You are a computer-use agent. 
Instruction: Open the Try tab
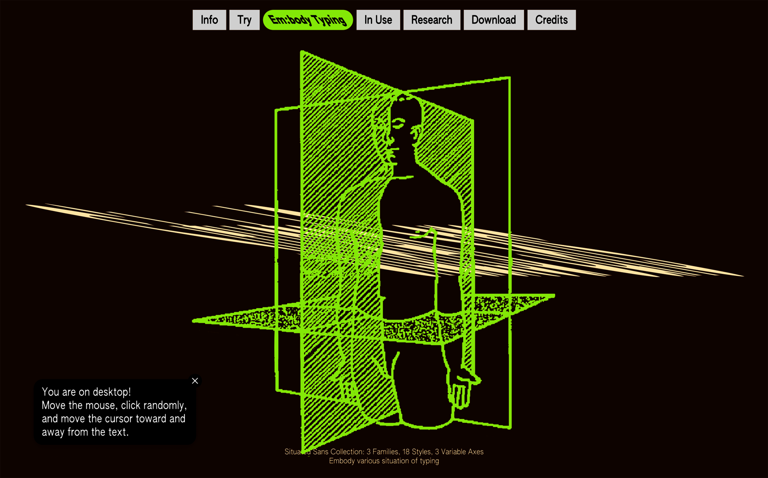click(x=244, y=20)
